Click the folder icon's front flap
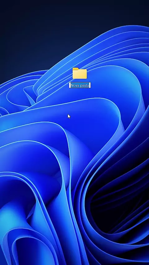This screenshot has width=149, height=265. pyautogui.click(x=80, y=74)
